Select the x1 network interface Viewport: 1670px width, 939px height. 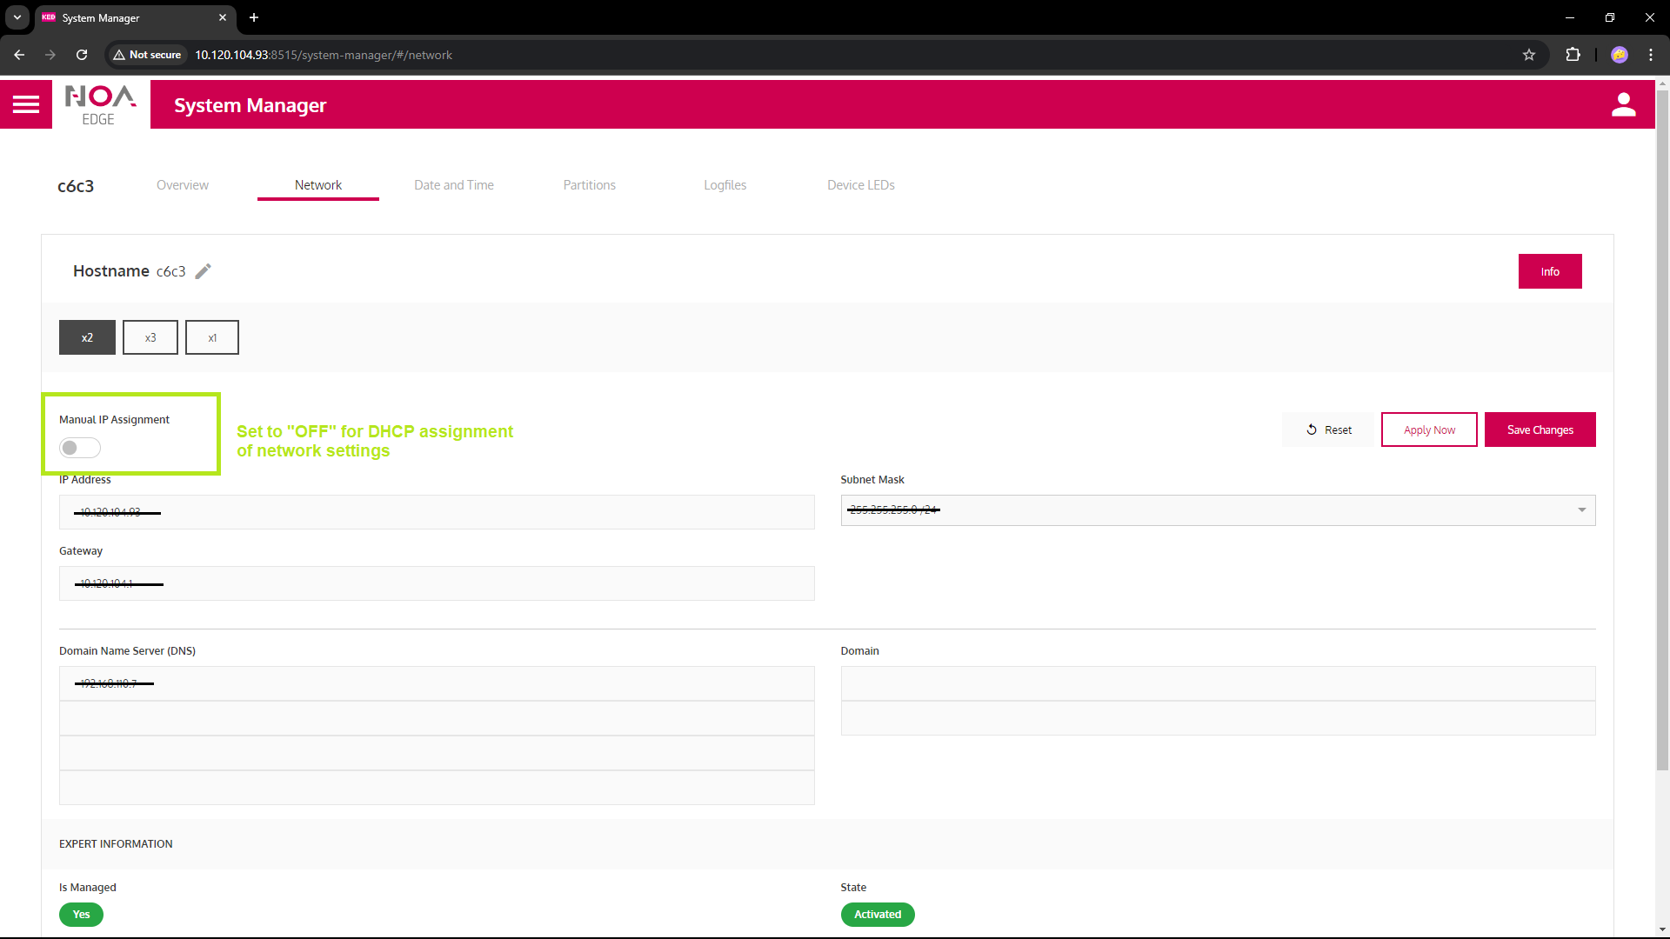coord(212,337)
